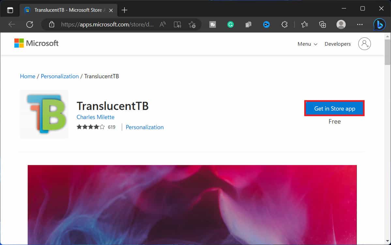
Task: Follow the Charles Milette publisher link
Action: [x=95, y=117]
